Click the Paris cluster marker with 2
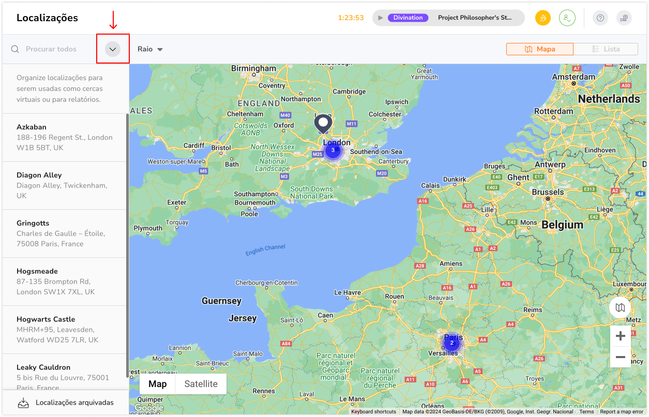 [451, 343]
